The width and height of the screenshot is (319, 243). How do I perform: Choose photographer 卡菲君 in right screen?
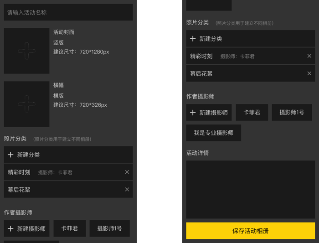tap(252, 112)
